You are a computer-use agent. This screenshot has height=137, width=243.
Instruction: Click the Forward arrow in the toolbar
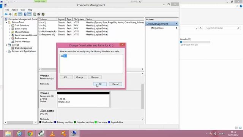10,14
